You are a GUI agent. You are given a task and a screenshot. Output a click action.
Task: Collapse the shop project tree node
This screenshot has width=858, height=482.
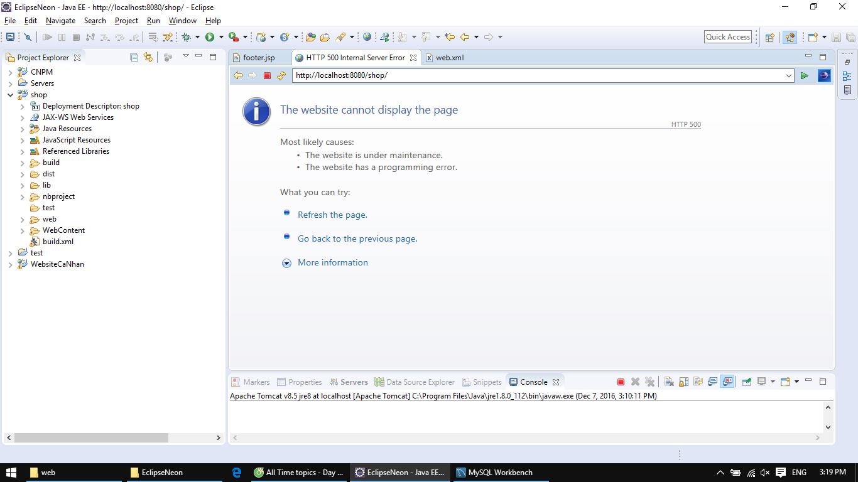click(10, 95)
